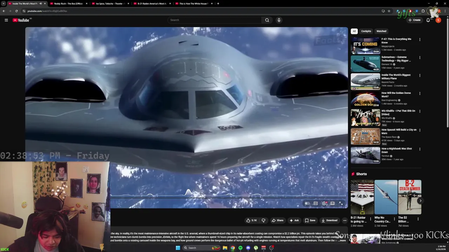This screenshot has width=449, height=252.
Task: Click the Share button
Action: (x=277, y=220)
